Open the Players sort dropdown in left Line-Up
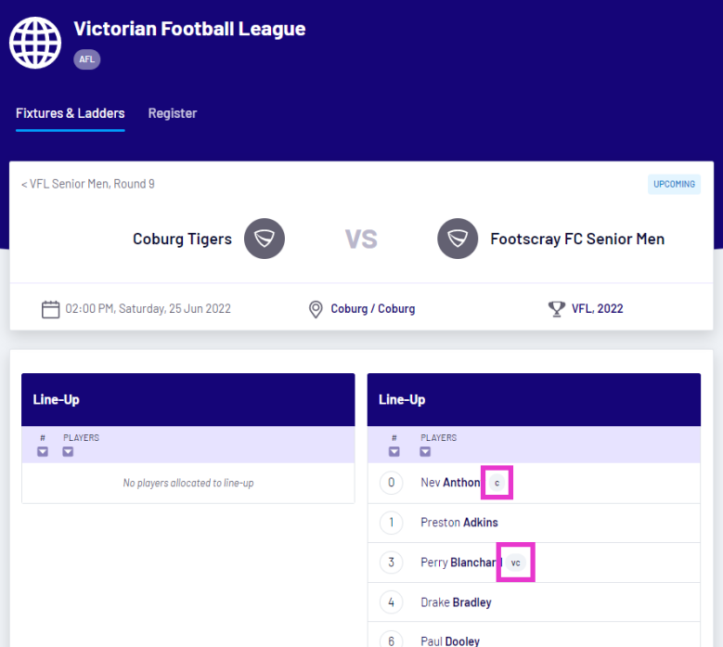This screenshot has width=723, height=647. tap(68, 452)
